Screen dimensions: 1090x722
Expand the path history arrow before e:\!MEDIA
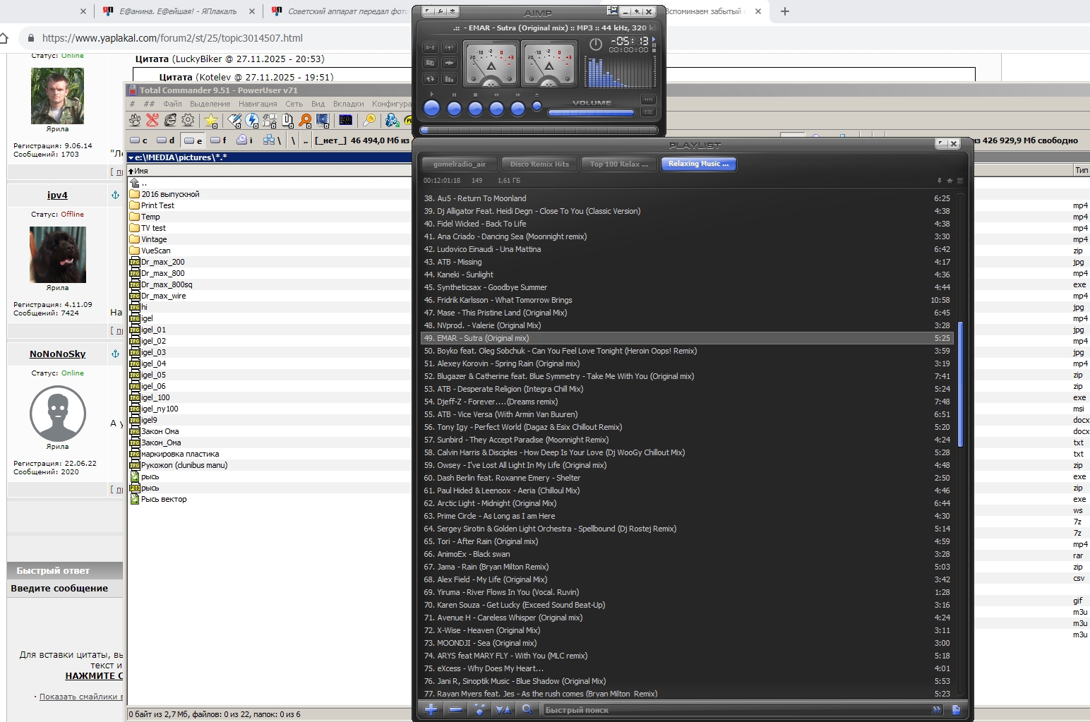[131, 157]
